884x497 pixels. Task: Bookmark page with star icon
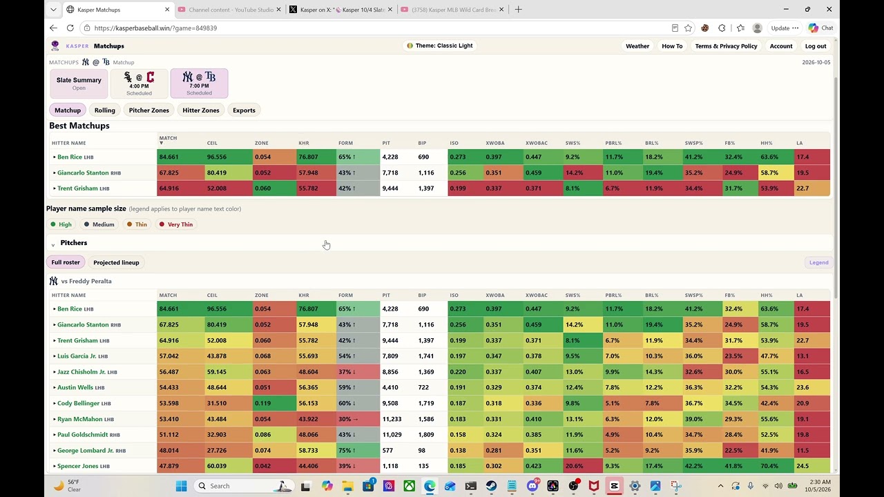[689, 28]
